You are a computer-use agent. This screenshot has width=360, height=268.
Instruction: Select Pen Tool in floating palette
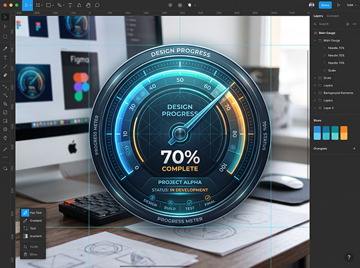pos(32,212)
